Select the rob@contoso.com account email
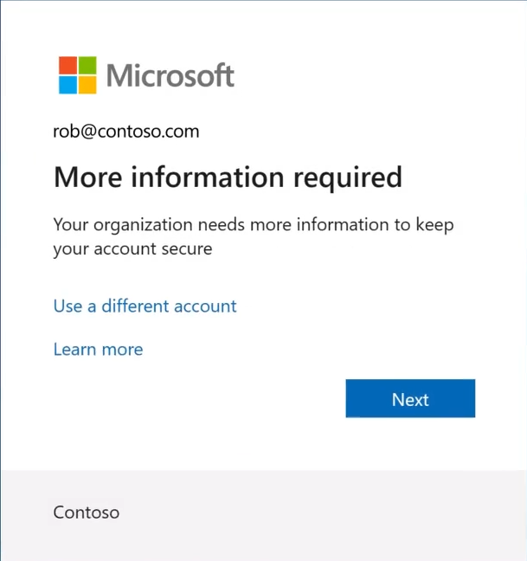 (x=126, y=132)
